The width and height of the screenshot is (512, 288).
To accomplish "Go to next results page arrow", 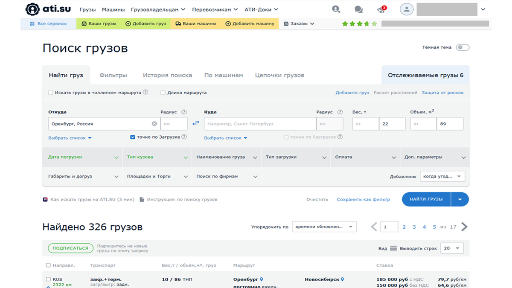I will pyautogui.click(x=465, y=227).
